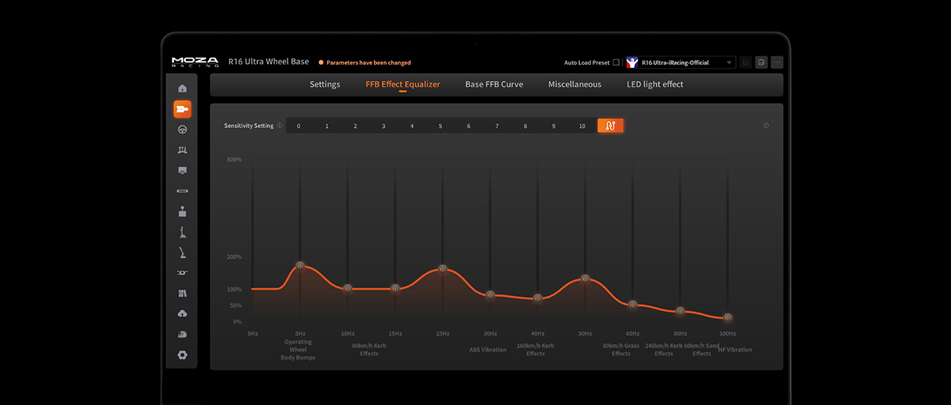Open the LED light effect tab

tap(655, 84)
